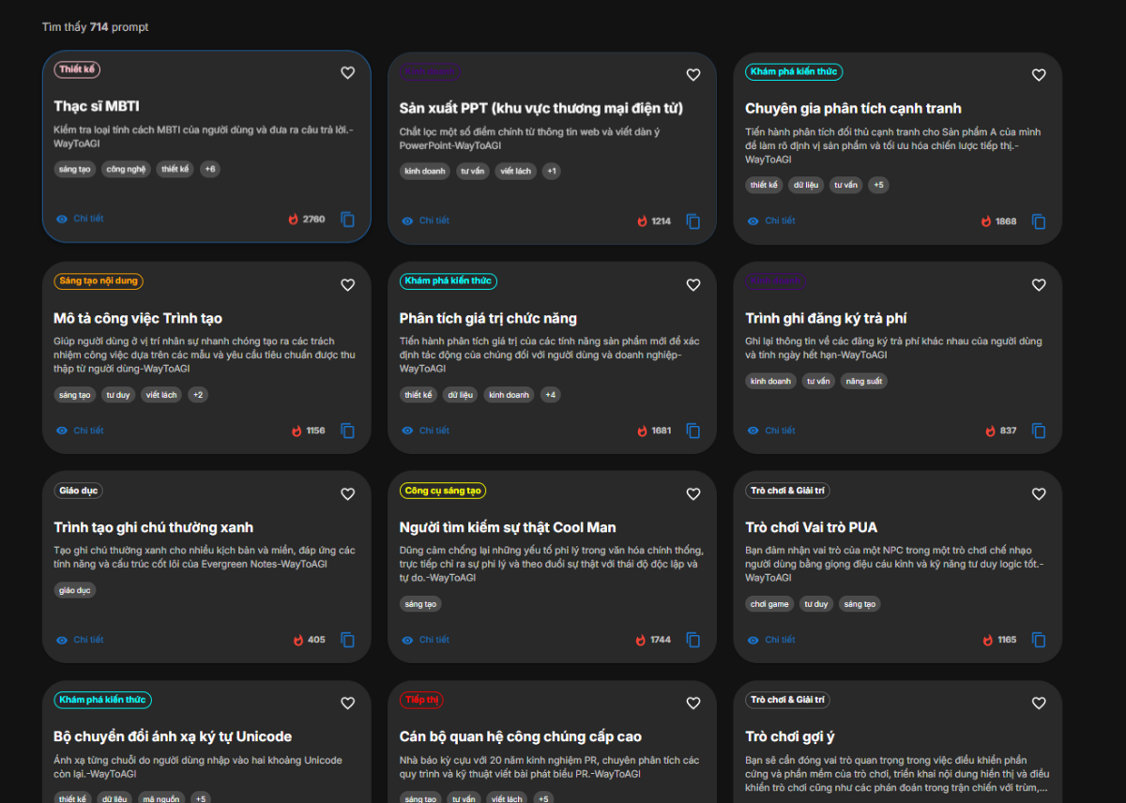The width and height of the screenshot is (1126, 803).
Task: Favorite the Cán bộ quan hệ công chúng cấp cao prompt
Action: (693, 703)
